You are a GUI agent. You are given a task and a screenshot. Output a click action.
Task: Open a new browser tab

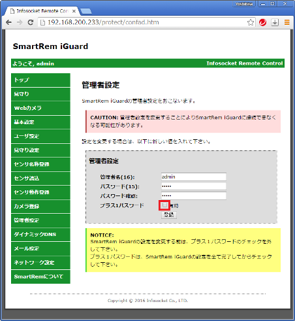[86, 11]
